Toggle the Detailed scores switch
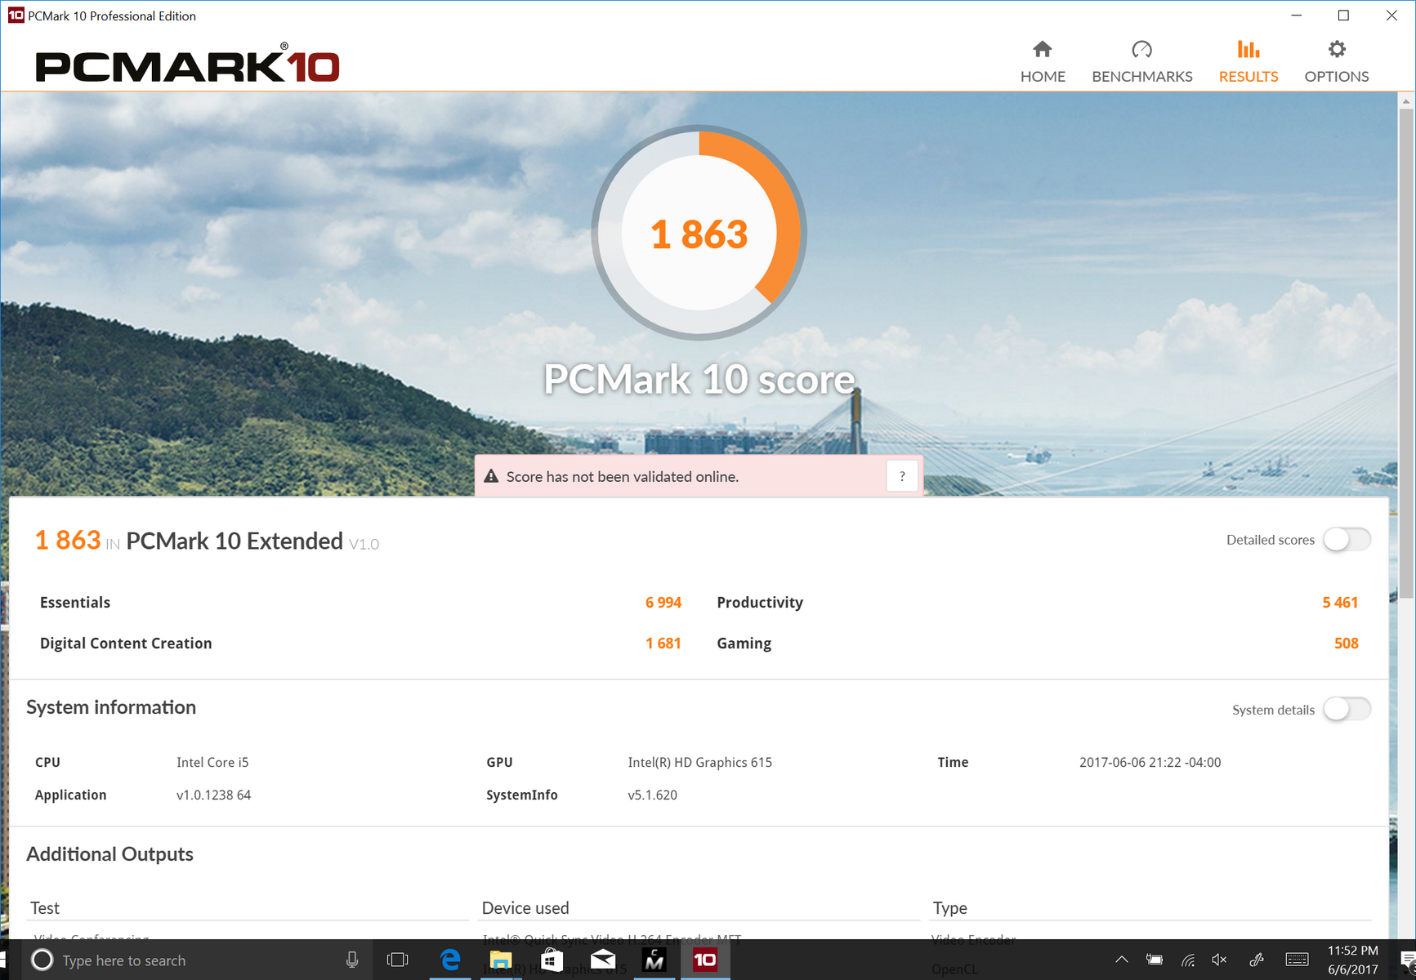This screenshot has width=1416, height=980. pos(1347,540)
